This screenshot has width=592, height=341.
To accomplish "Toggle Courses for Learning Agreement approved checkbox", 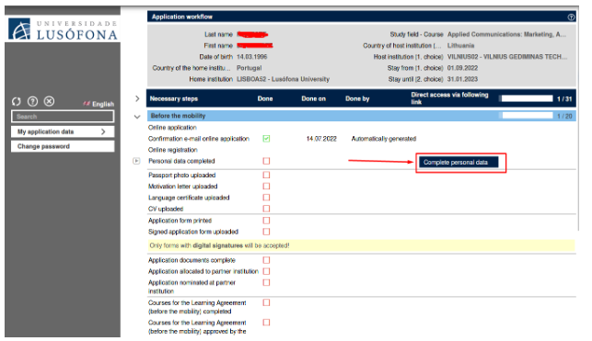I will (x=266, y=323).
